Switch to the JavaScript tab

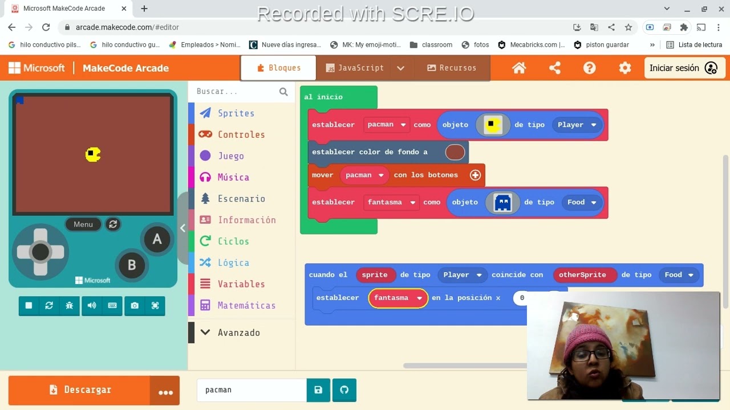pyautogui.click(x=354, y=68)
